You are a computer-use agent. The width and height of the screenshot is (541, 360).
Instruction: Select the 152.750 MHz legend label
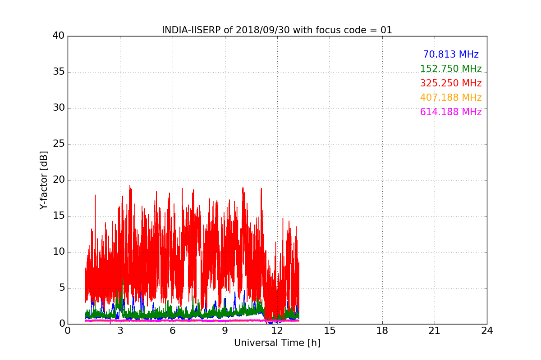pyautogui.click(x=451, y=69)
